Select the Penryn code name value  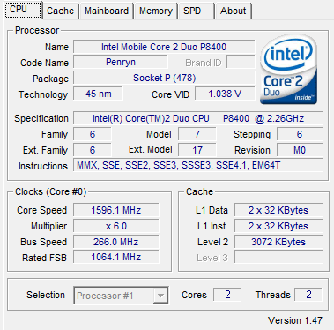121,62
